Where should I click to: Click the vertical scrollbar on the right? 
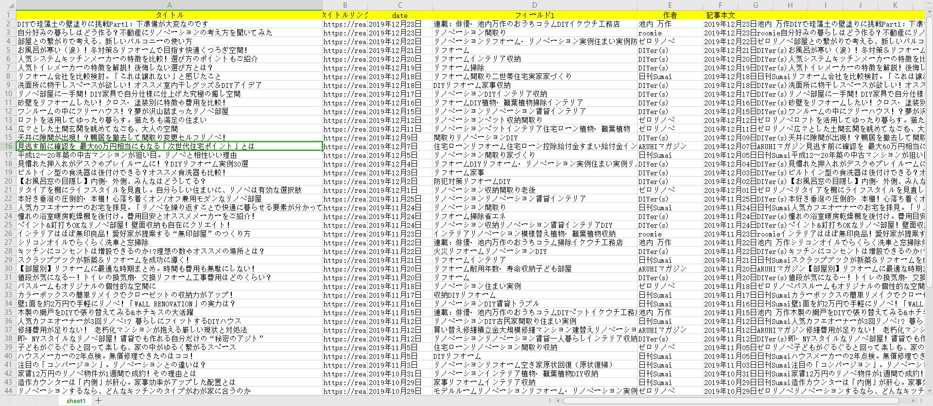[x=929, y=194]
